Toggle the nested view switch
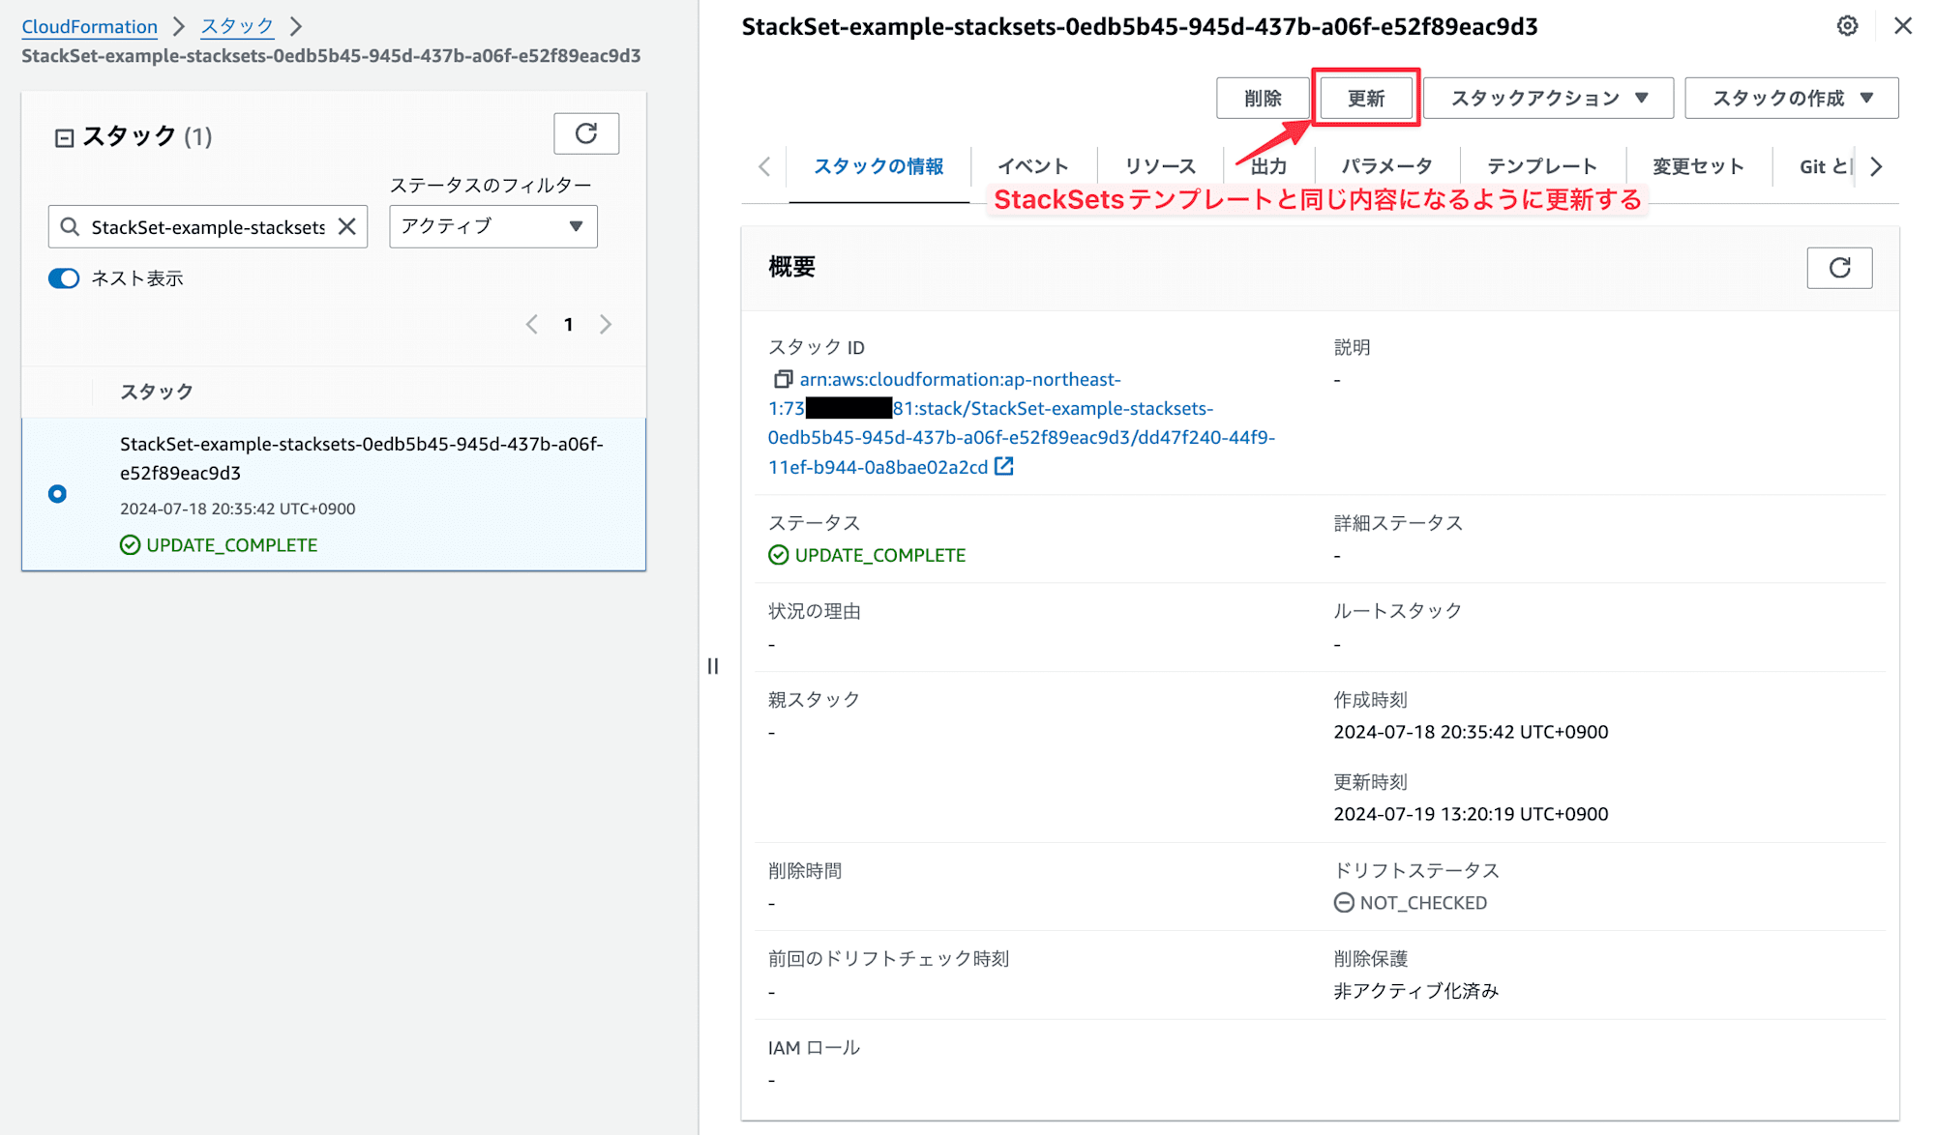The width and height of the screenshot is (1935, 1135). 64,278
